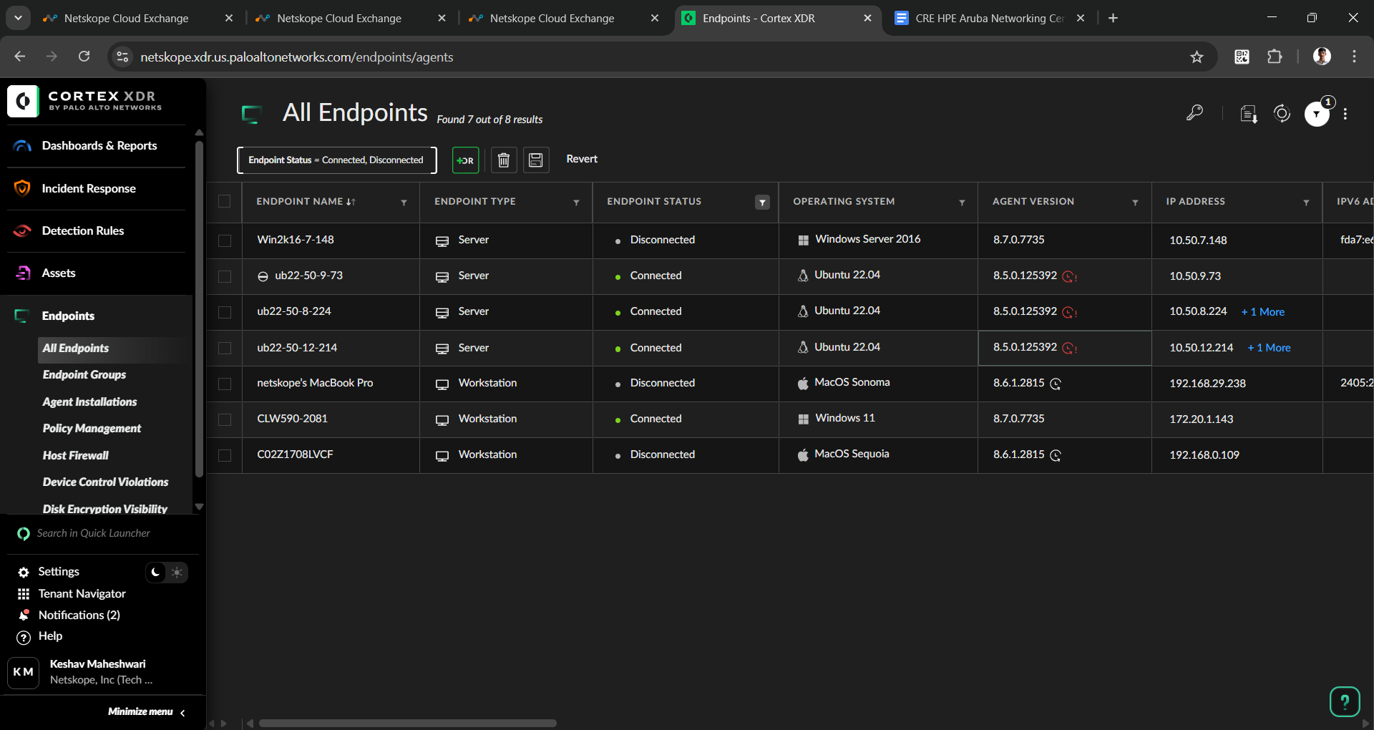Click the Revert button

[x=581, y=159]
